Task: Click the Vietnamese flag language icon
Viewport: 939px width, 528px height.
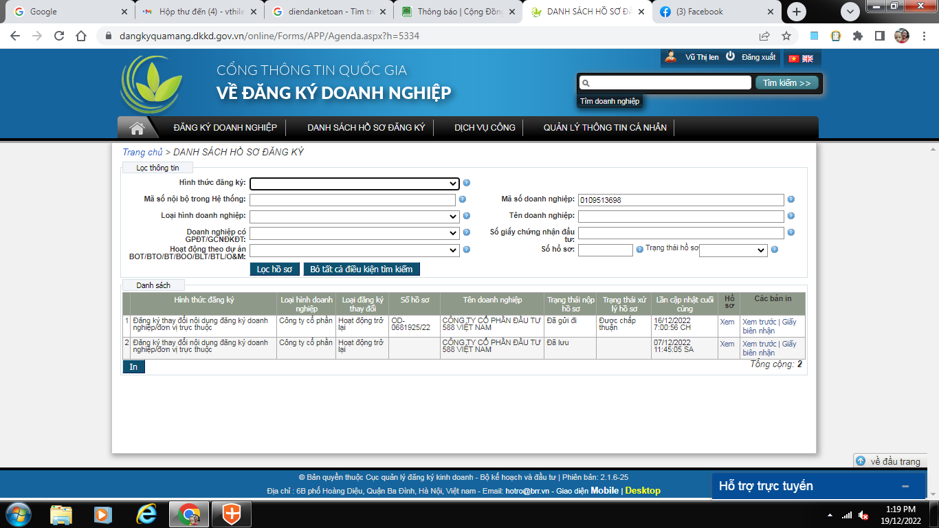Action: pyautogui.click(x=794, y=58)
